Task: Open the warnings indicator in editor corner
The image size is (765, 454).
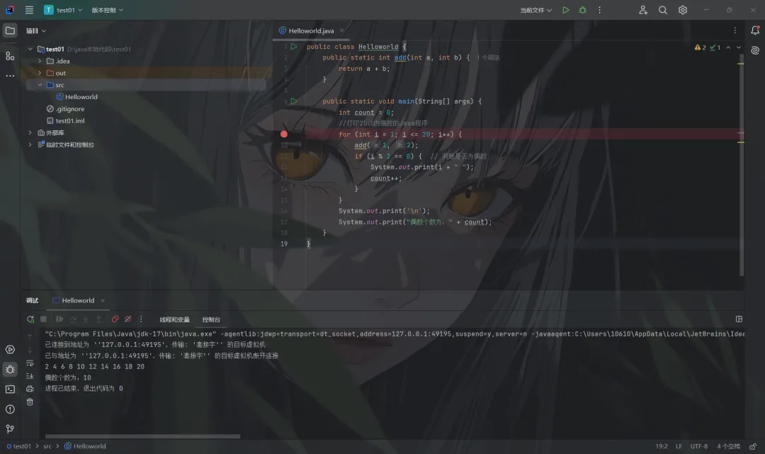Action: click(708, 47)
